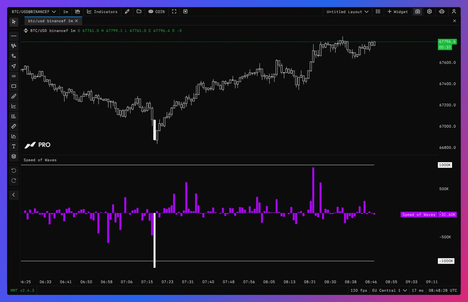The image size is (468, 302).
Task: Select the ruler measure tool
Action: pos(14,126)
